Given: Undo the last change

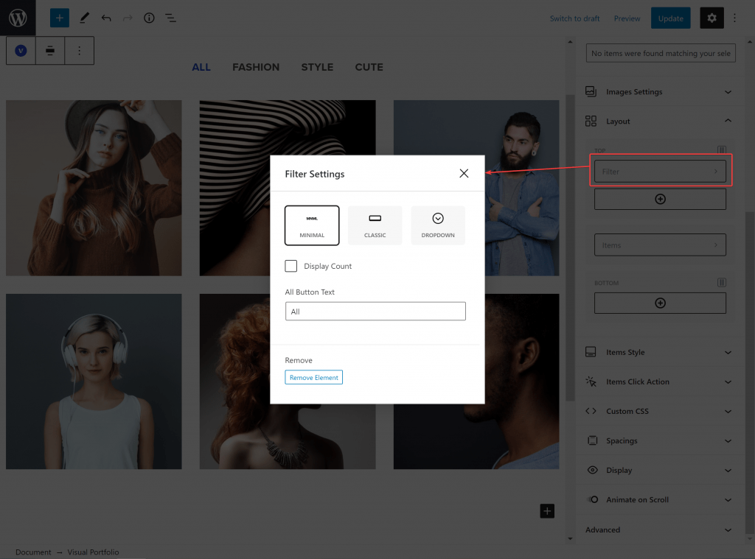Looking at the screenshot, I should pyautogui.click(x=106, y=18).
